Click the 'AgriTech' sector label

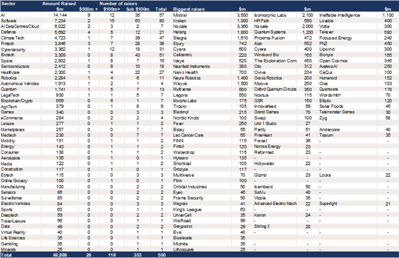(9, 107)
